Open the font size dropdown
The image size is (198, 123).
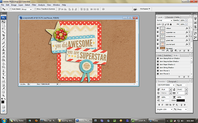point(170,90)
